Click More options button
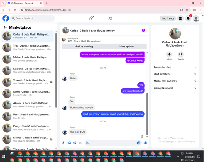Screen dimensions: 204x162 126,47
